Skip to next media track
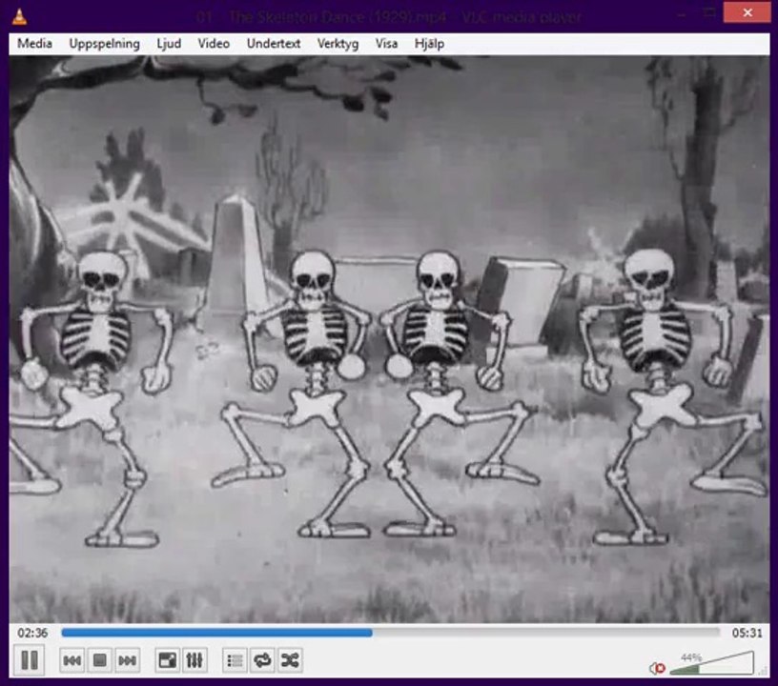Image resolution: width=778 pixels, height=686 pixels. [x=127, y=660]
